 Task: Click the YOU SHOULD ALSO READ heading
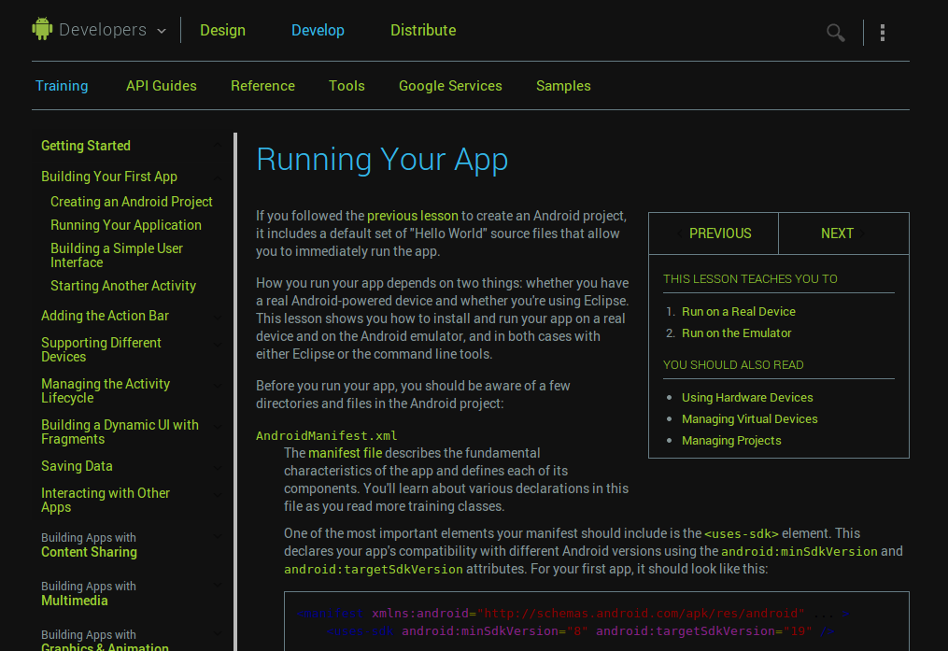[x=733, y=365]
